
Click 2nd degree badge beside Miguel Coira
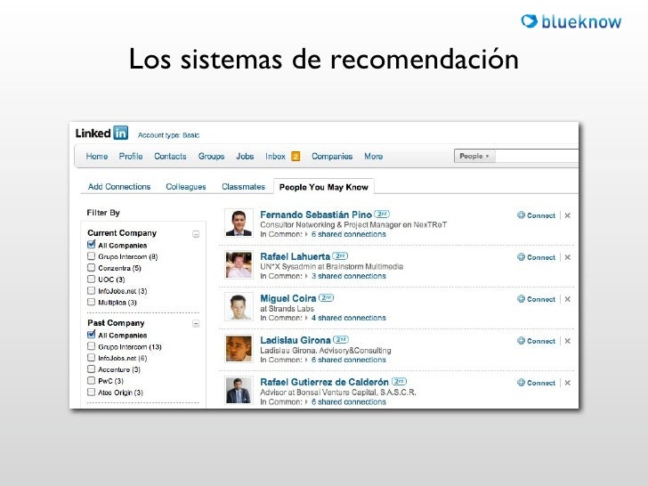[326, 297]
